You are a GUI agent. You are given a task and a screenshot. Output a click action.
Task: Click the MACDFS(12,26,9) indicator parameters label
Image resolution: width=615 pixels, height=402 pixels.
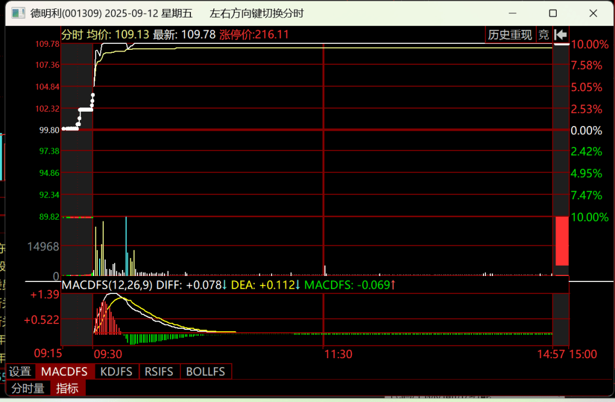click(107, 285)
